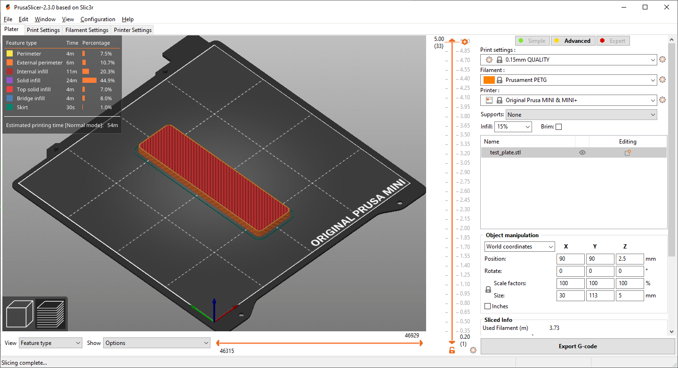
Task: Check the Inches checkbox
Action: (x=488, y=306)
